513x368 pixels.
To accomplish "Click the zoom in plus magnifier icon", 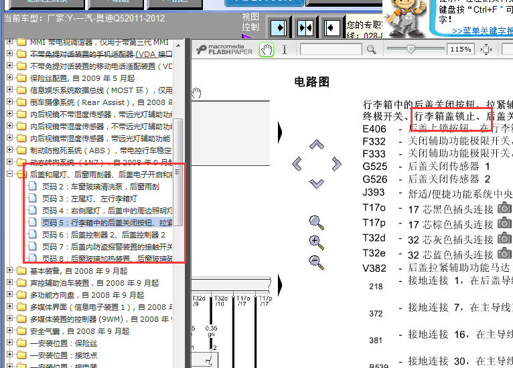I will pyautogui.click(x=316, y=242).
